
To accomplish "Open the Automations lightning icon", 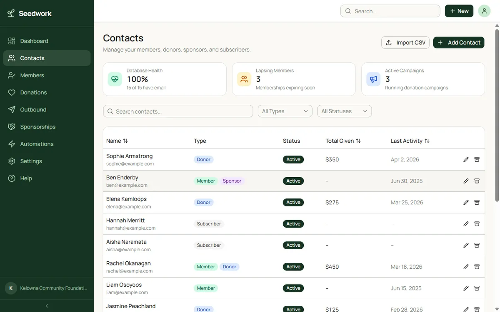I will pyautogui.click(x=12, y=144).
